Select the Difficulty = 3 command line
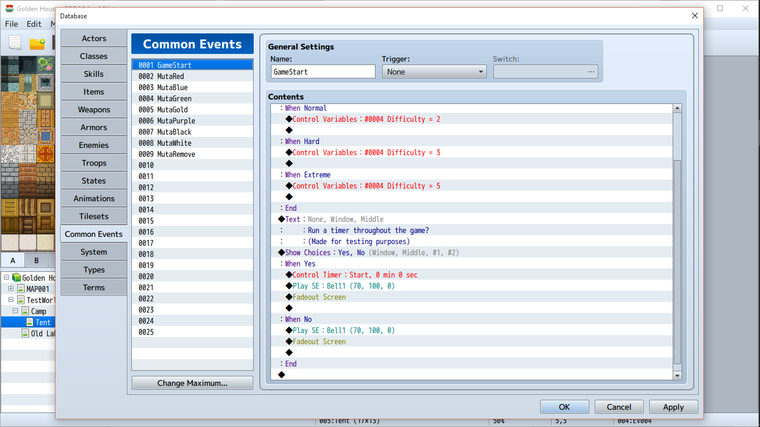 tap(472, 152)
